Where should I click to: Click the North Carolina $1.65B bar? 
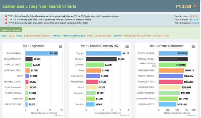coord(93,76)
